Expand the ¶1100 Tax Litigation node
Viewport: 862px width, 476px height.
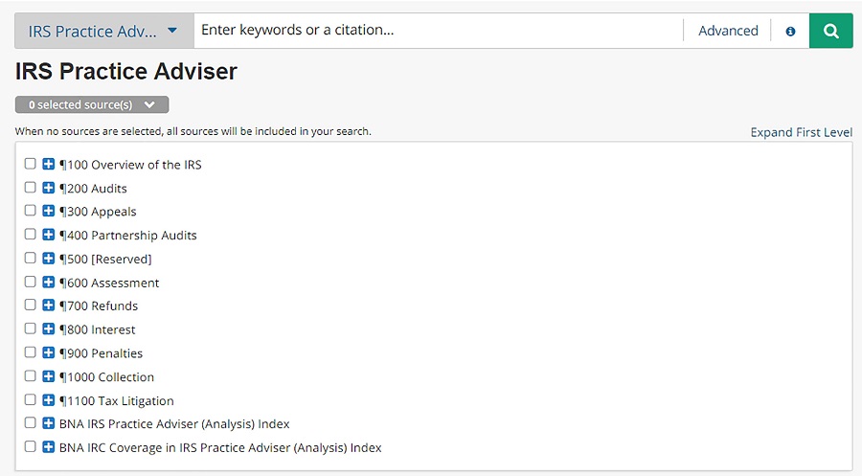[49, 399]
